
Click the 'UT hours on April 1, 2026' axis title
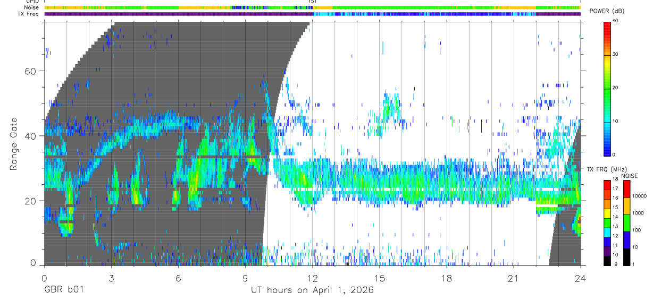(x=312, y=290)
